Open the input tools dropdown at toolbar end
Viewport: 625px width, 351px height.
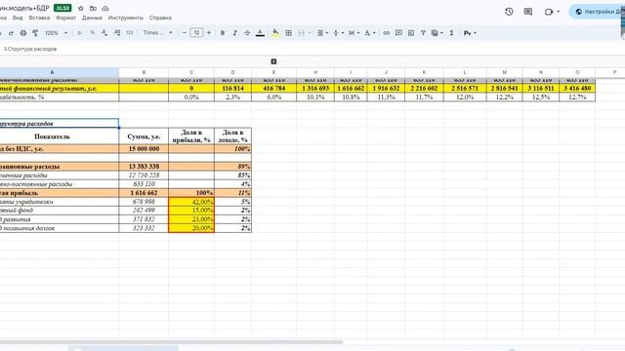click(470, 33)
